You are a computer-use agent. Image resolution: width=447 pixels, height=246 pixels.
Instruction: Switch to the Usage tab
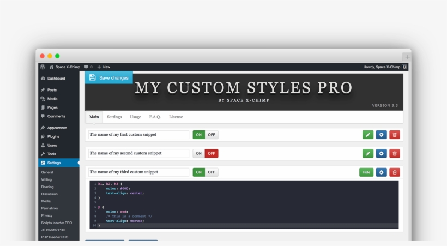pos(135,117)
